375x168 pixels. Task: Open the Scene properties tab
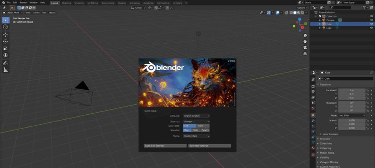tap(313, 103)
